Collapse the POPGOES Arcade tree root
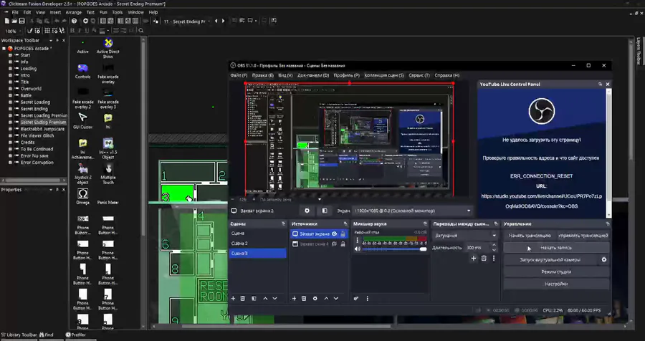Screen dimensions: 645x341 (4, 49)
